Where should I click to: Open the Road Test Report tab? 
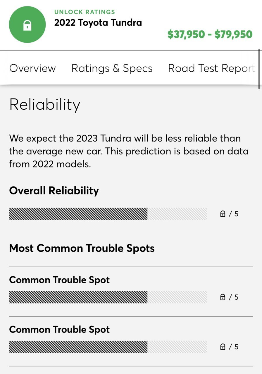[211, 68]
